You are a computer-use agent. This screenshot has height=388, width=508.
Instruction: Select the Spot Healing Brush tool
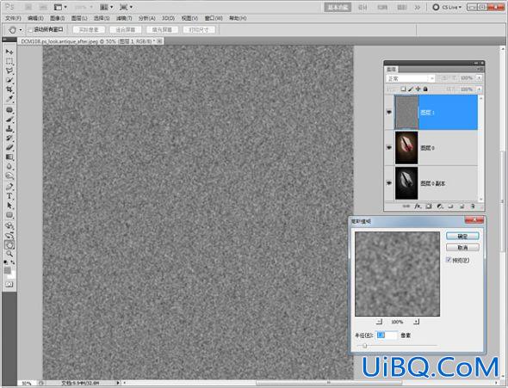[x=9, y=110]
